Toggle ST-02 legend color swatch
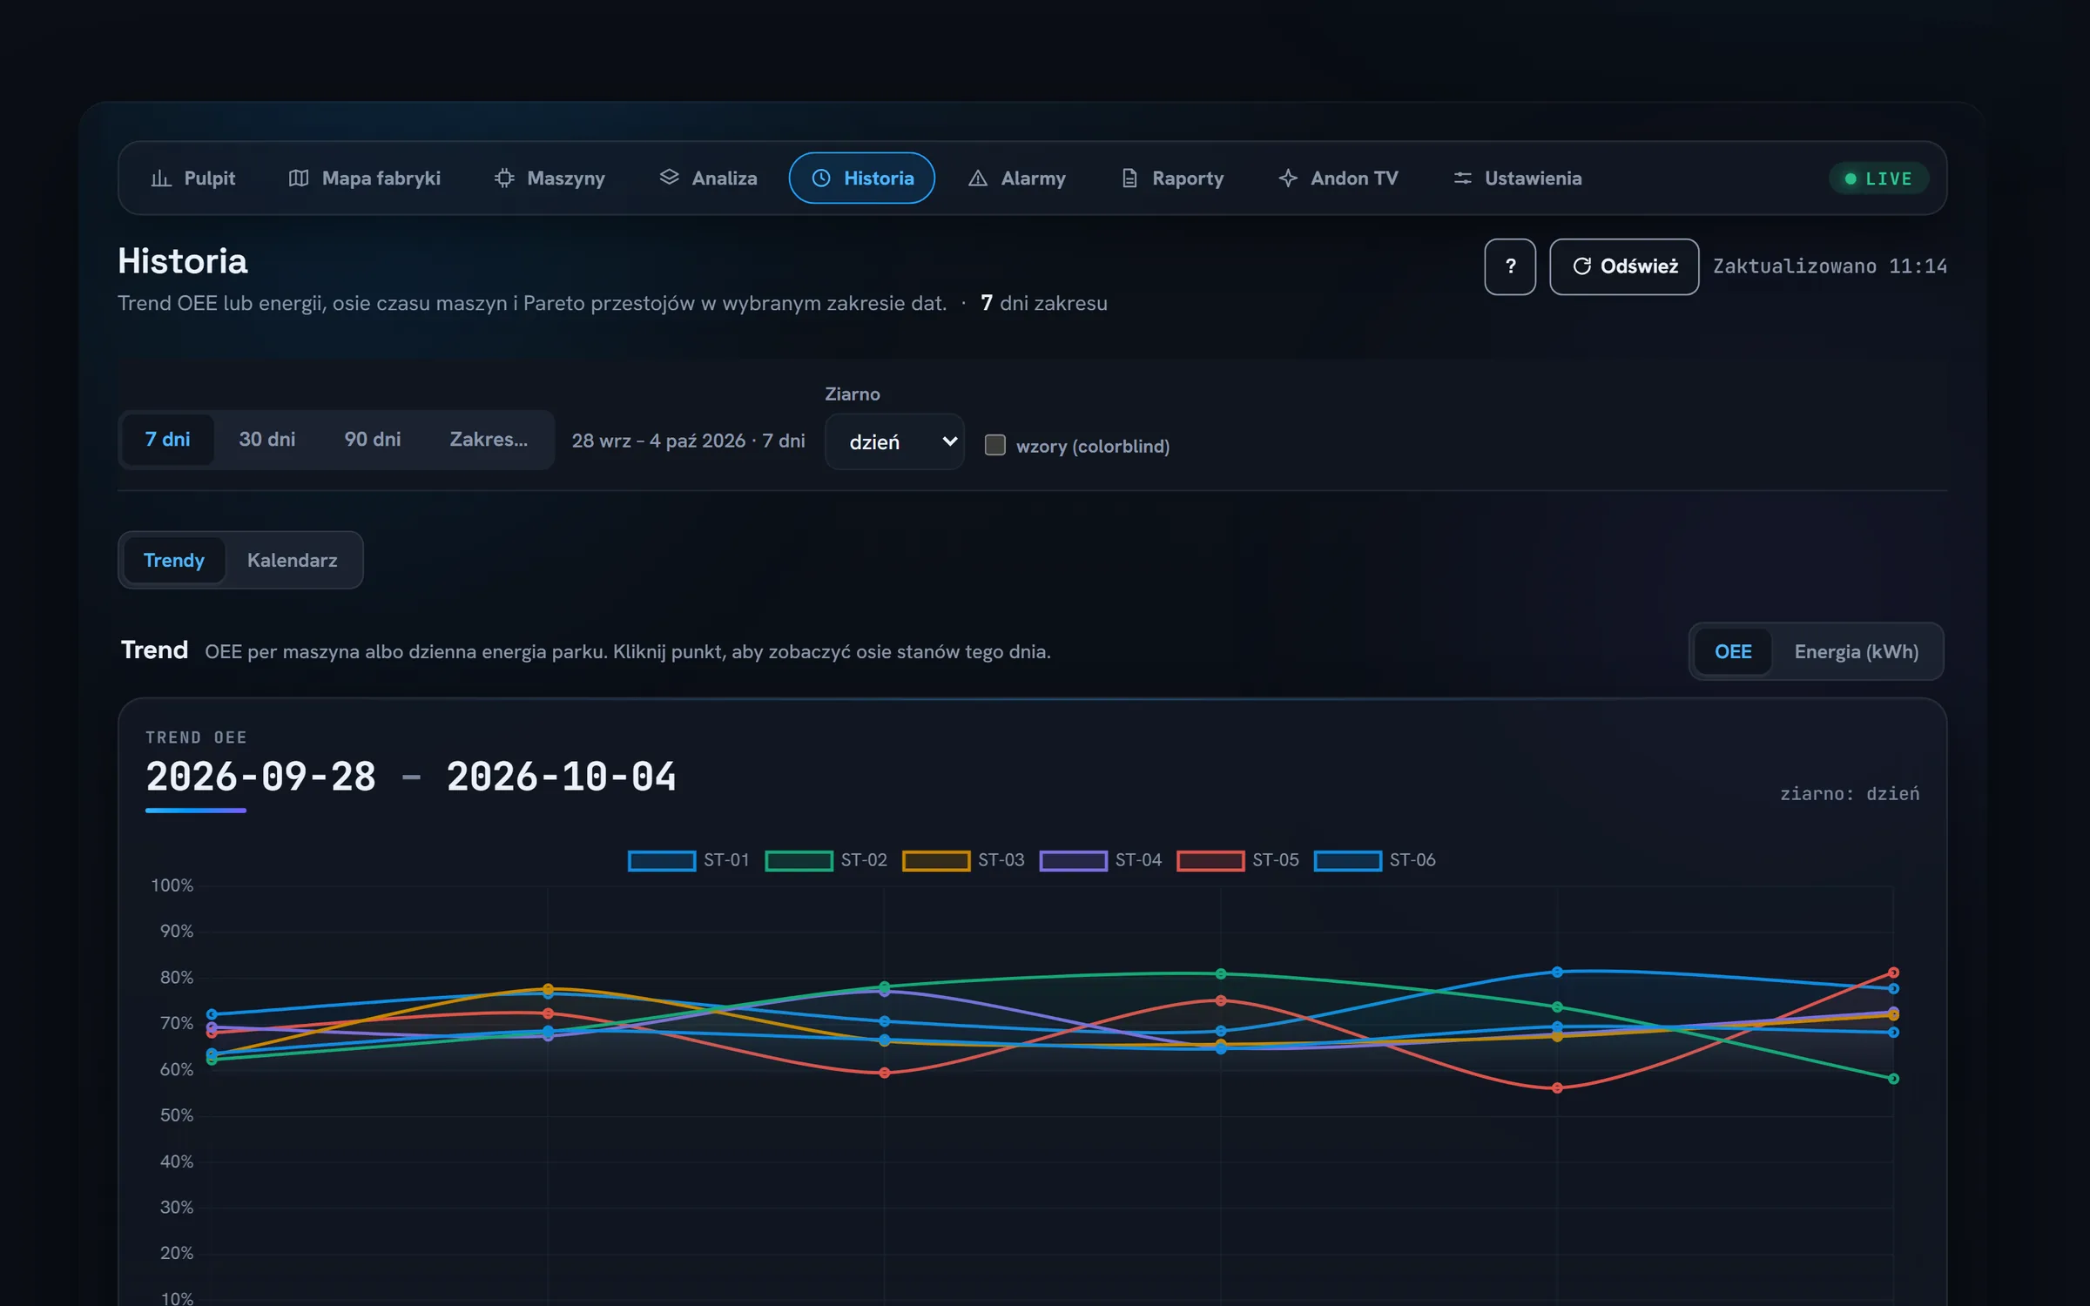Image resolution: width=2090 pixels, height=1306 pixels. coord(799,861)
